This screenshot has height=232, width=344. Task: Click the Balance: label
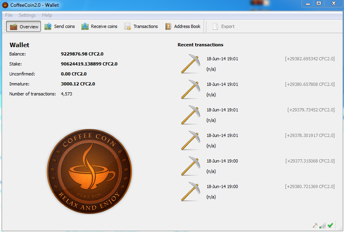(17, 54)
